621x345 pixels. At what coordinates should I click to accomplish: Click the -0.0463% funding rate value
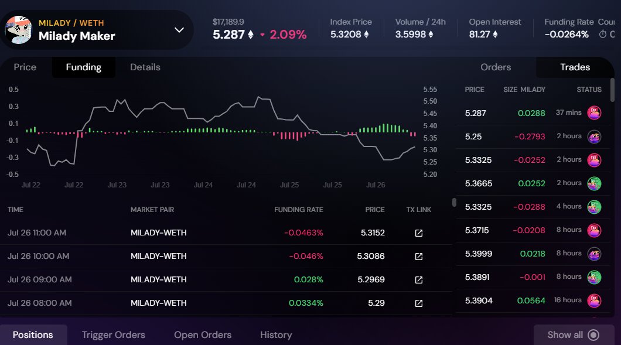303,233
